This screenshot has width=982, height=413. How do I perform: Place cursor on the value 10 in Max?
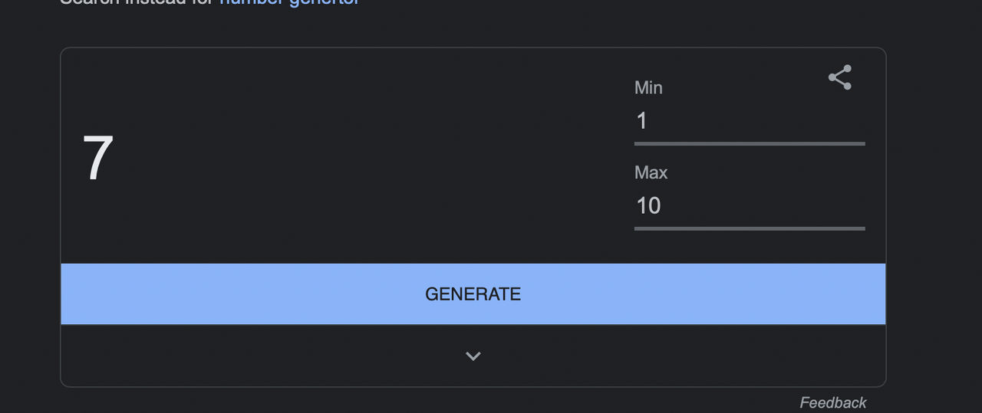point(648,205)
